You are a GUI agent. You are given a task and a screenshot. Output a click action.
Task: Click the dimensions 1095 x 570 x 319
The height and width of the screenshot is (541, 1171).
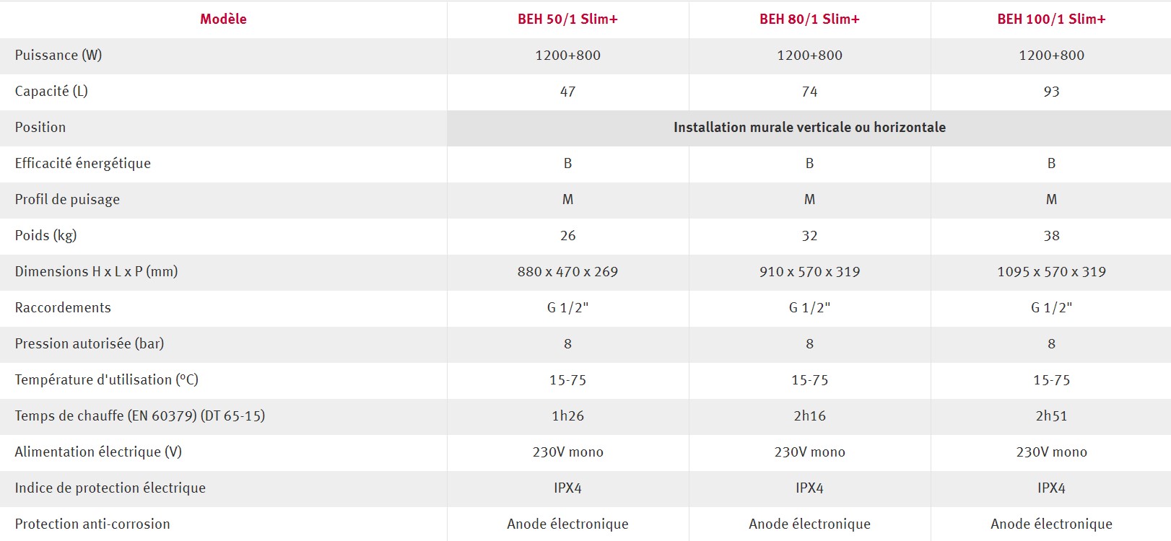pos(1051,272)
